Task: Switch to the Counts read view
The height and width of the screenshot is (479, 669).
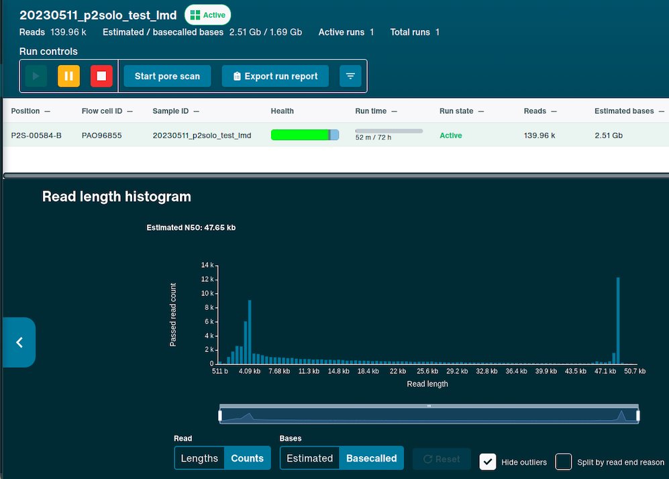Action: coord(247,459)
